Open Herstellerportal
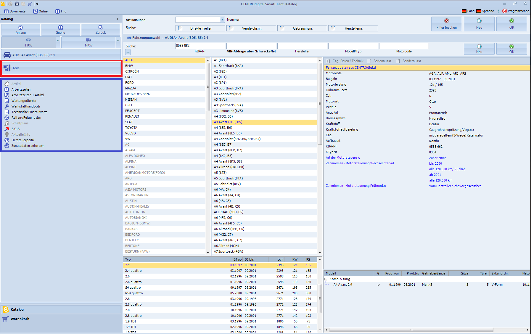Screen dimensions: 531x334 (x=23, y=140)
